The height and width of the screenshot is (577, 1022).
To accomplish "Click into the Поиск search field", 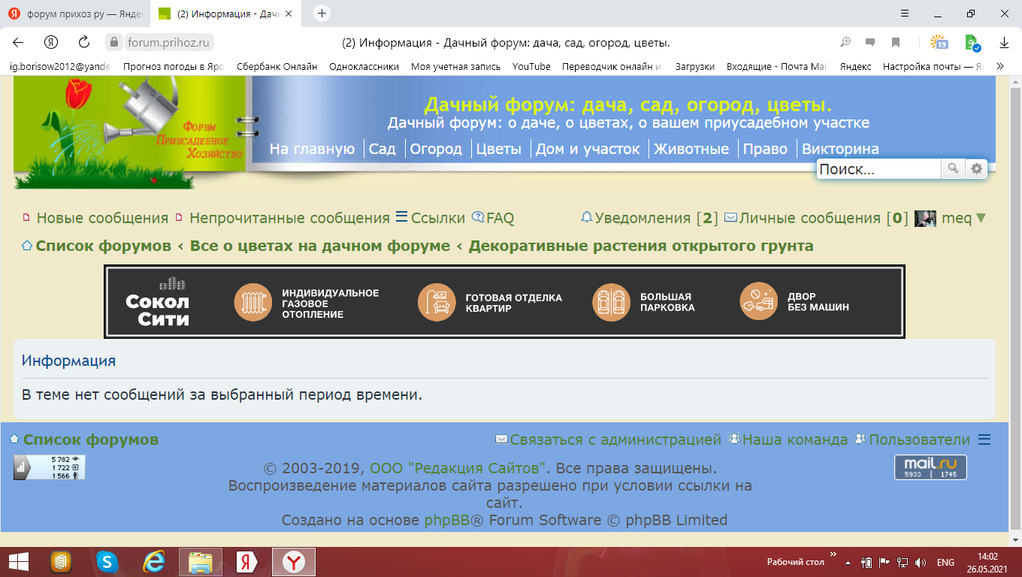I will (878, 169).
